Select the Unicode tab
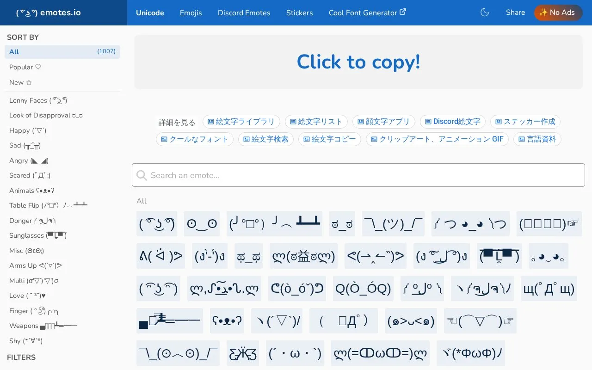This screenshot has width=592, height=370. [150, 12]
